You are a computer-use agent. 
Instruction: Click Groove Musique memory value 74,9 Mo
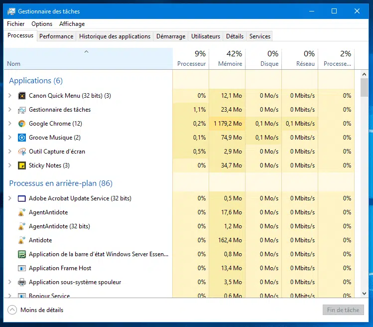pos(232,138)
